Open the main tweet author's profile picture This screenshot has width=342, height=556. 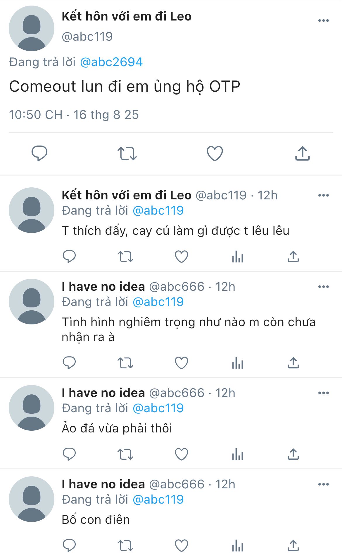[x=32, y=28]
